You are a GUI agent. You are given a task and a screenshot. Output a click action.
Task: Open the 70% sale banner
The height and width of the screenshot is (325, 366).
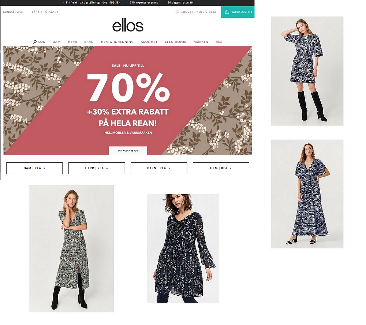(128, 100)
